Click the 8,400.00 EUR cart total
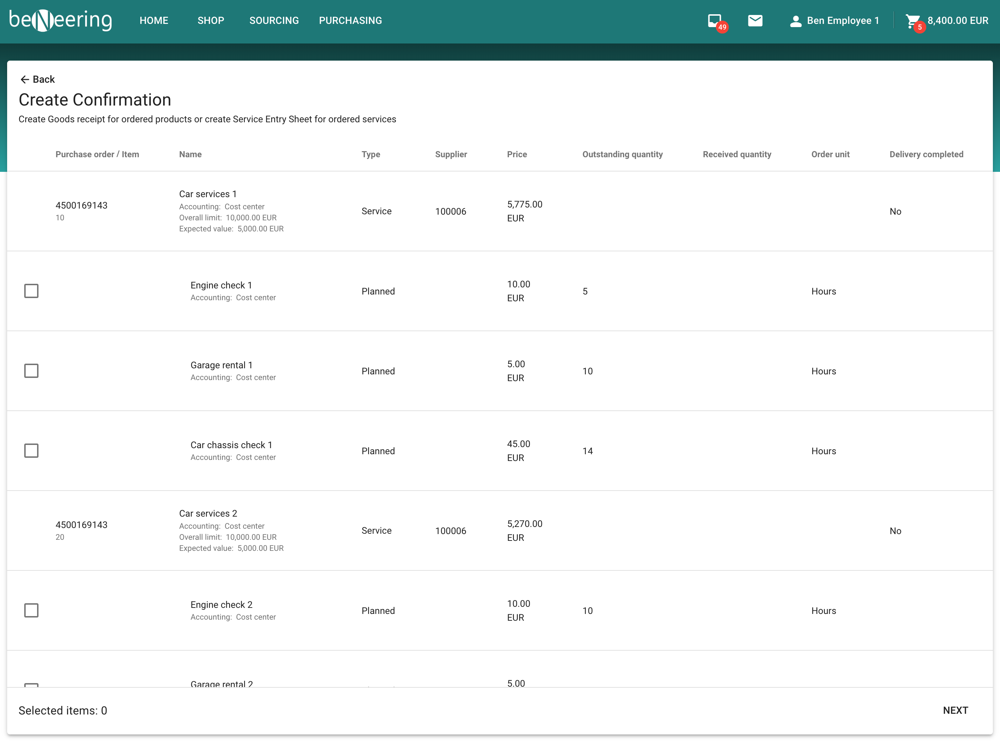 [x=958, y=21]
